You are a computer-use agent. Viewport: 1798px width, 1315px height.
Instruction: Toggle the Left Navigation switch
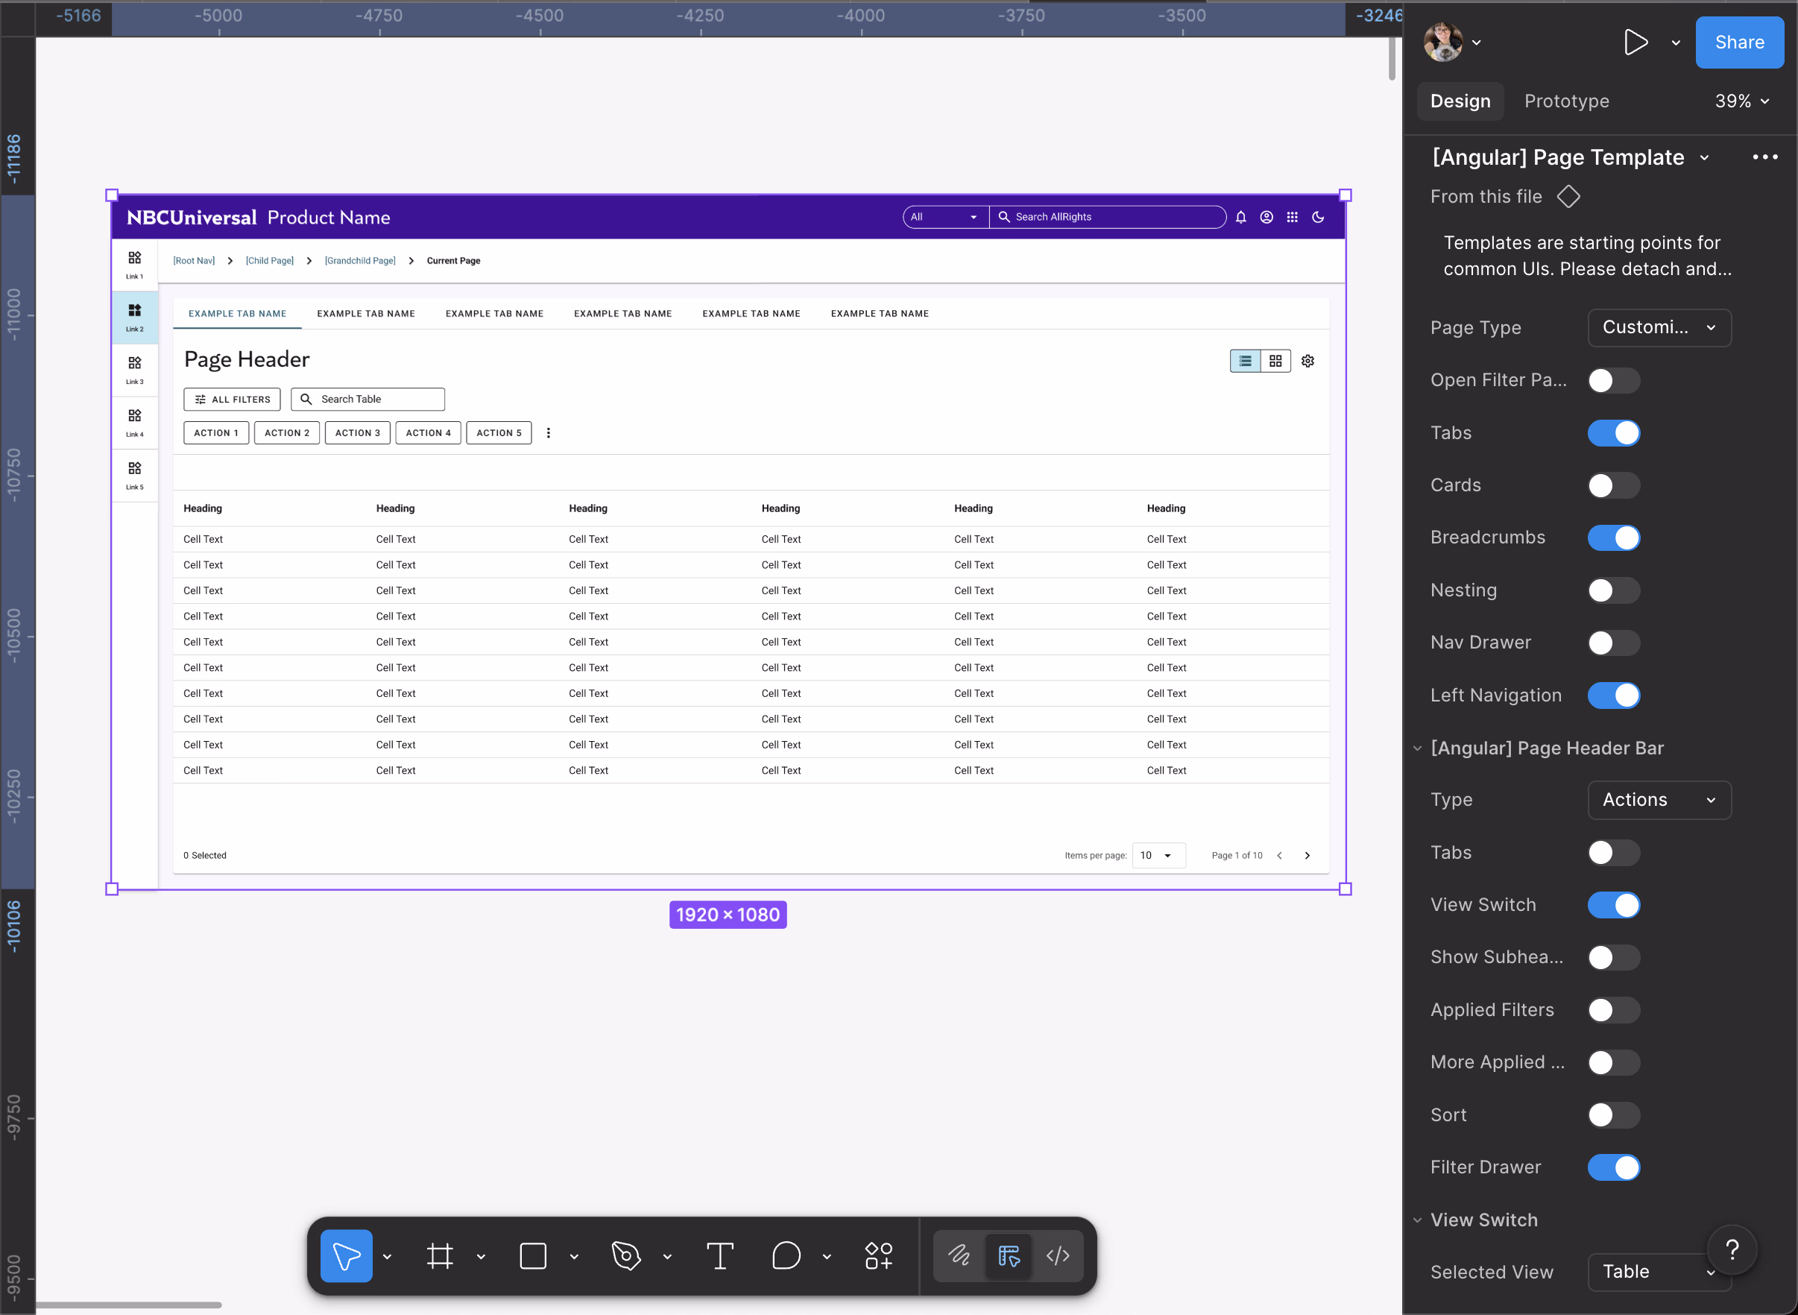coord(1613,695)
